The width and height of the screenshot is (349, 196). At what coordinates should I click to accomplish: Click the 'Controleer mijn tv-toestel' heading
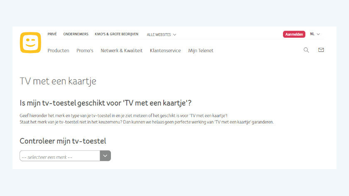coord(63,141)
